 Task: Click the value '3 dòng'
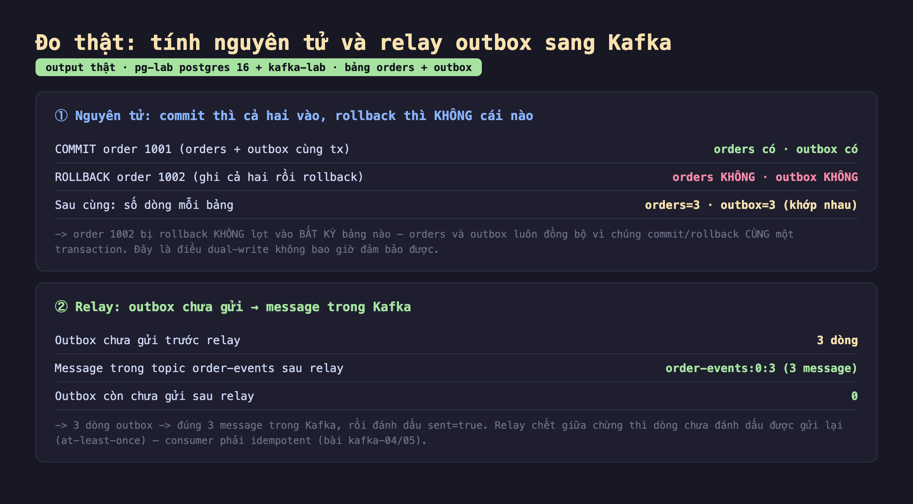click(837, 340)
